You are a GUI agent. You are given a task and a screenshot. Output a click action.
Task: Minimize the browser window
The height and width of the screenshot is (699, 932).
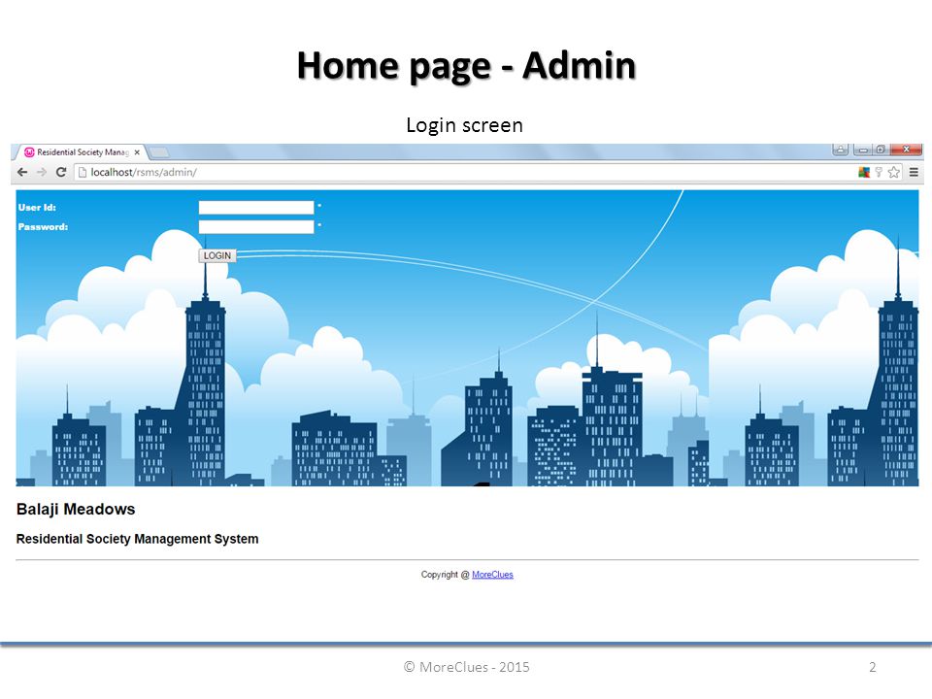tap(863, 150)
